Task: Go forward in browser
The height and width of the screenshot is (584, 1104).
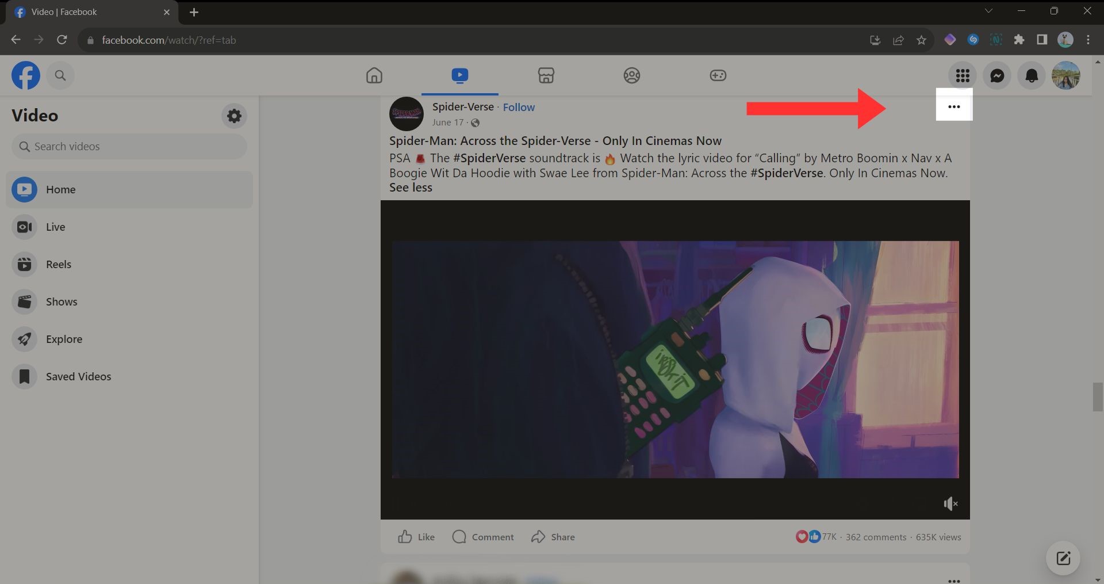Action: pos(39,40)
